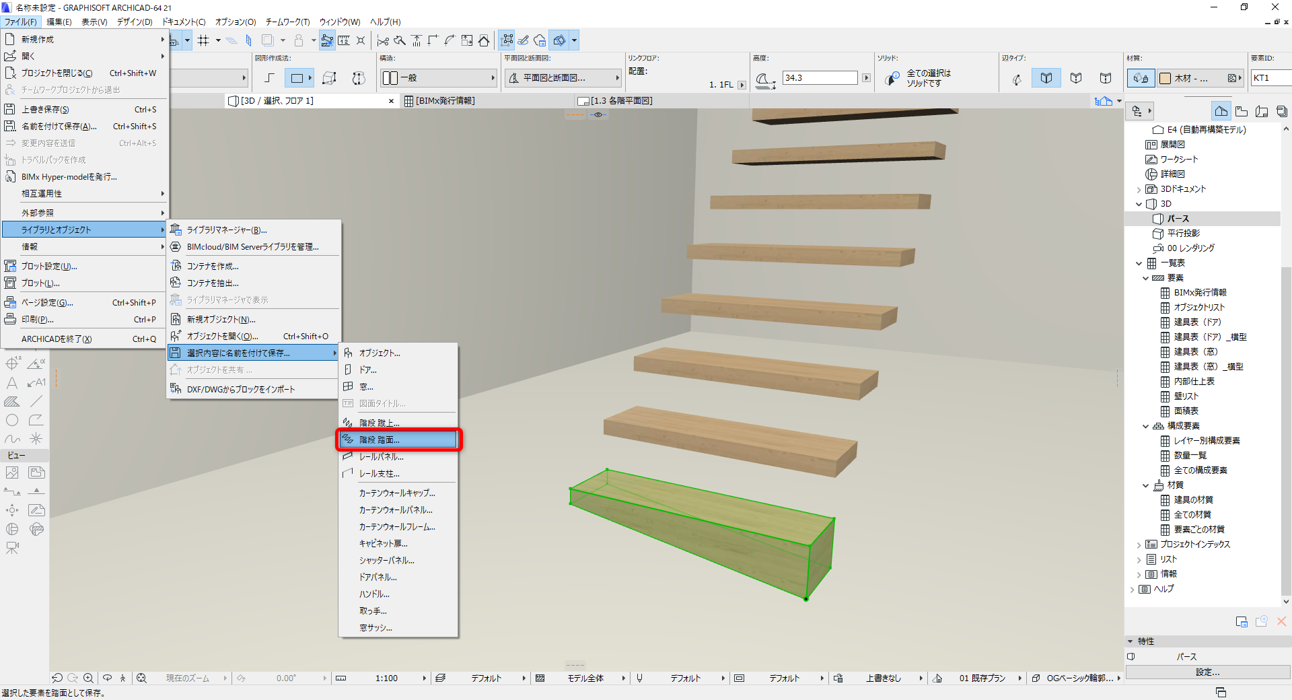Select the Fill hatch tool

pos(12,401)
